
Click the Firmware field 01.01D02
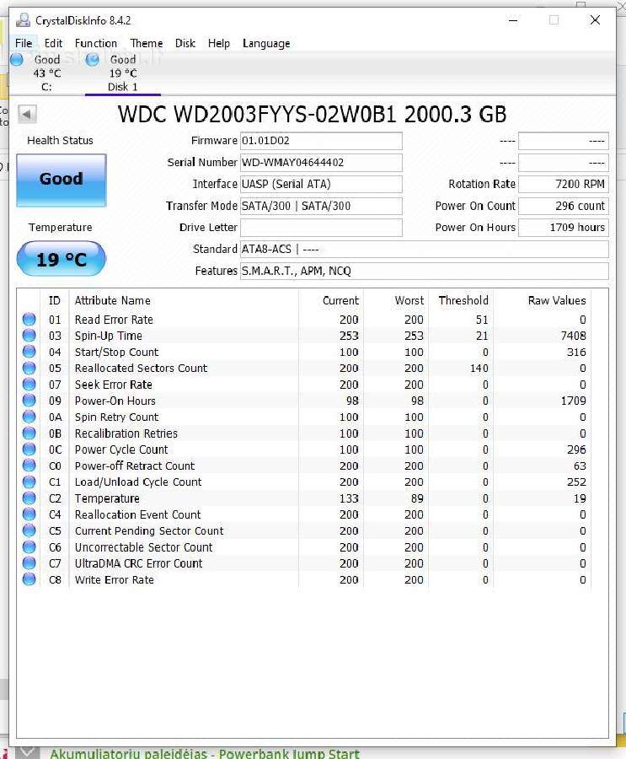pyautogui.click(x=321, y=141)
